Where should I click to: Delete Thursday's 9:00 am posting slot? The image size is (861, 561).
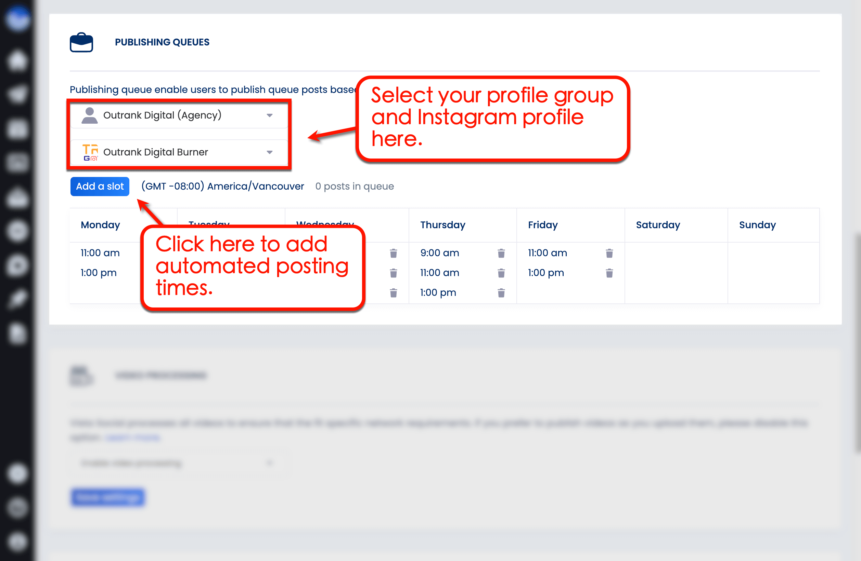point(501,253)
